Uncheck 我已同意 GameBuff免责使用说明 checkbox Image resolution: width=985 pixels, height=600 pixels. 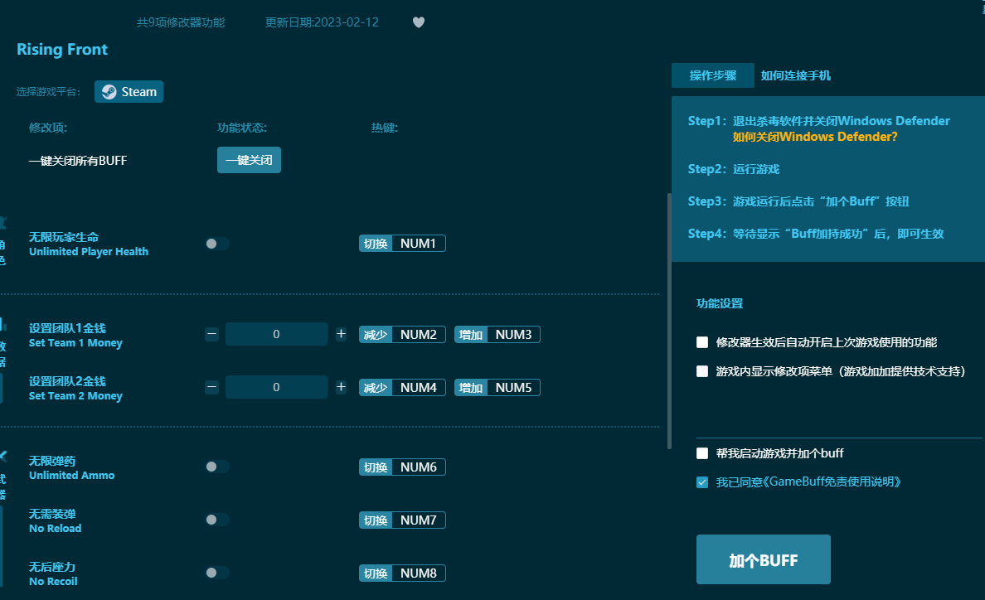click(x=702, y=482)
